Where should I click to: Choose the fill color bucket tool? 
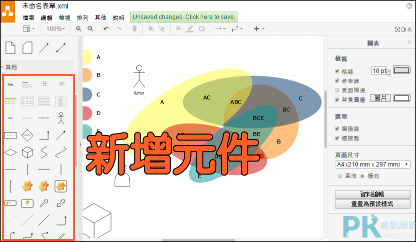click(179, 28)
